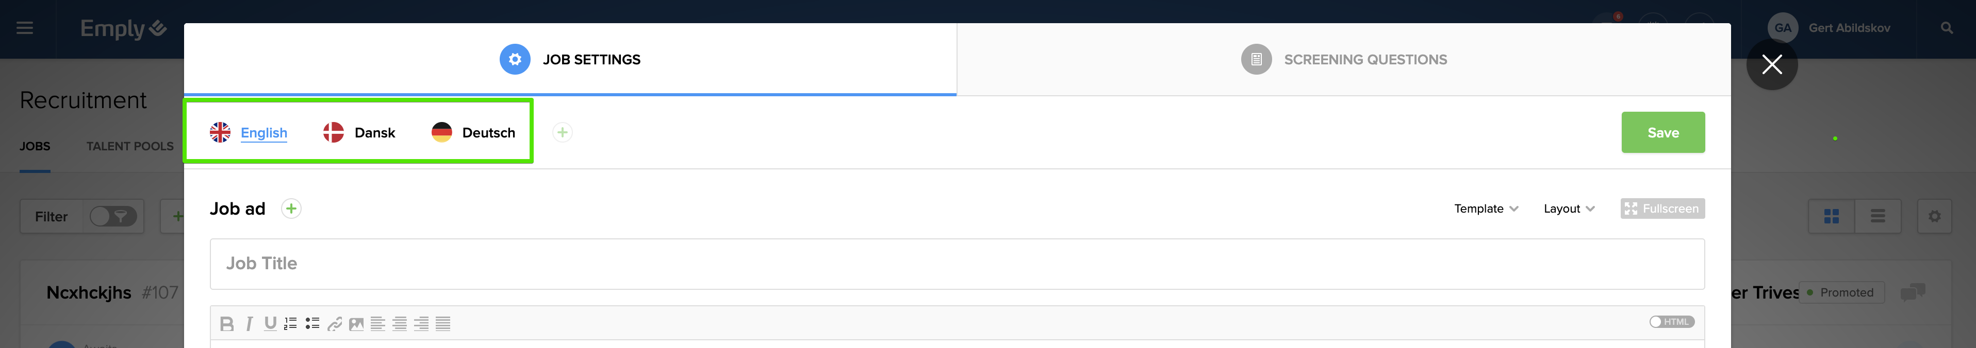This screenshot has width=1976, height=348.
Task: Click the plus icon next to Job ad
Action: click(291, 208)
